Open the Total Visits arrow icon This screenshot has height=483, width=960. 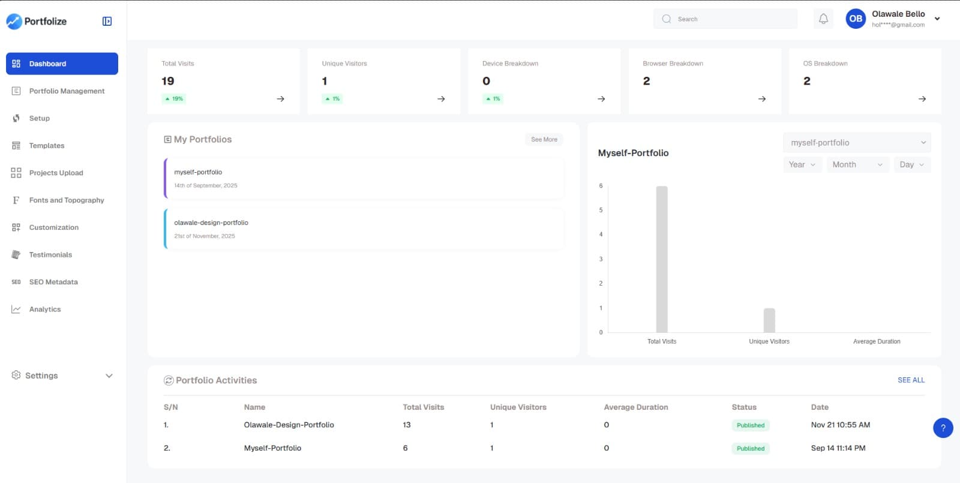coord(280,99)
